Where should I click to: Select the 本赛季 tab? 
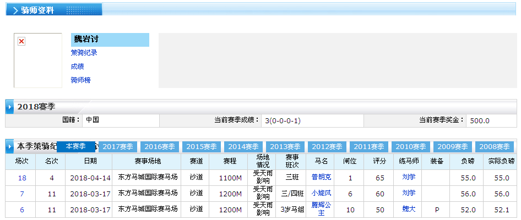pos(76,146)
